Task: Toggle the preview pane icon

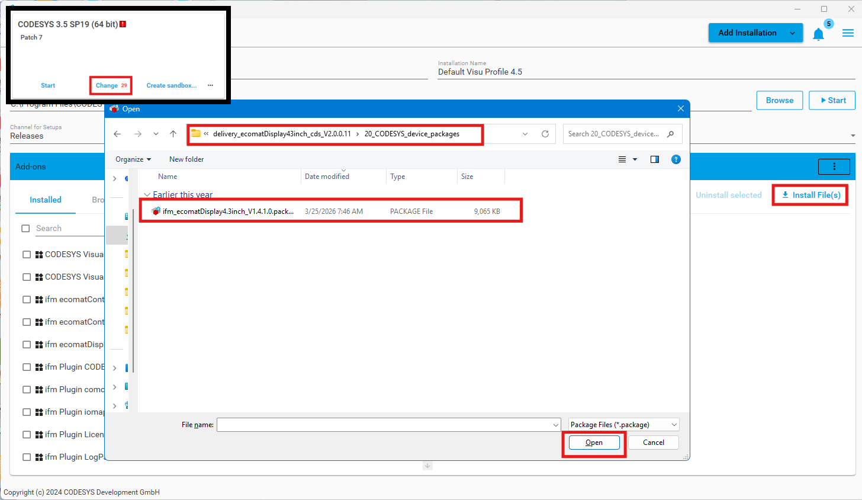Action: 655,159
